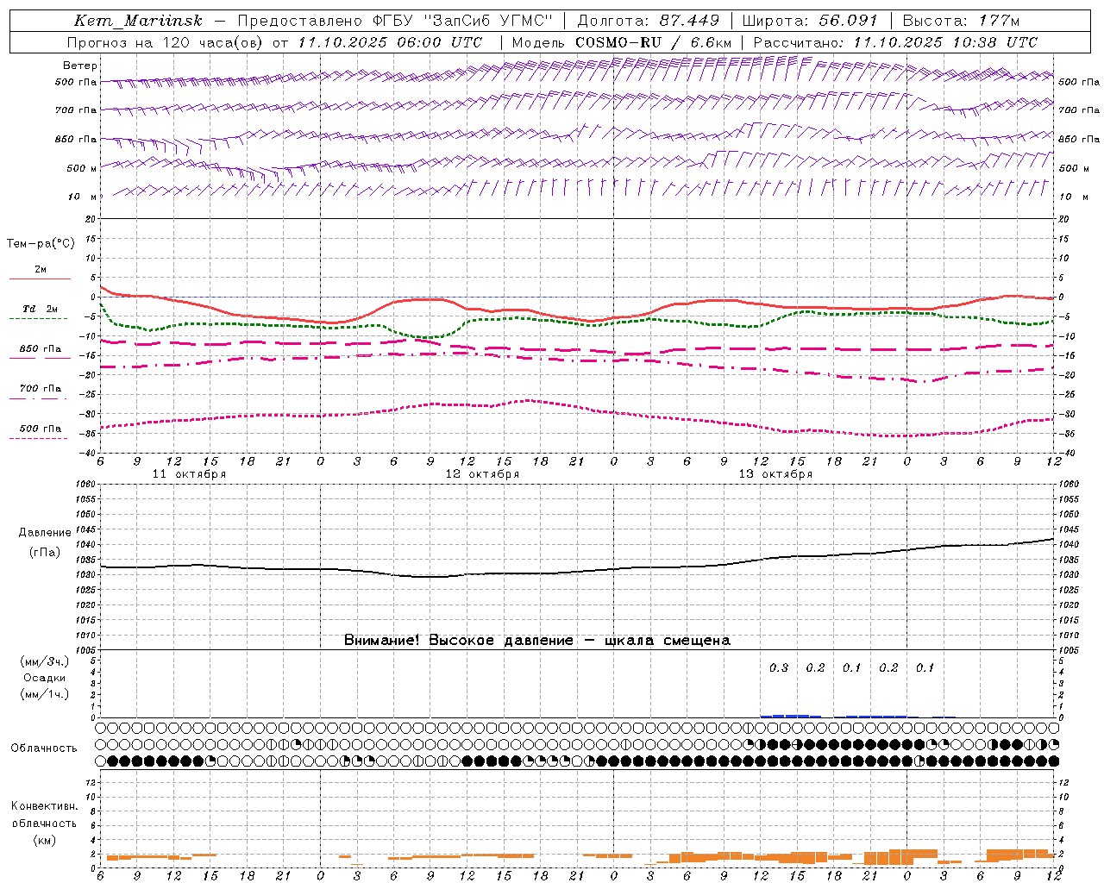Select the (мм/1ч.) precipitation unit label
Image resolution: width=1104 pixels, height=883 pixels.
pos(44,694)
